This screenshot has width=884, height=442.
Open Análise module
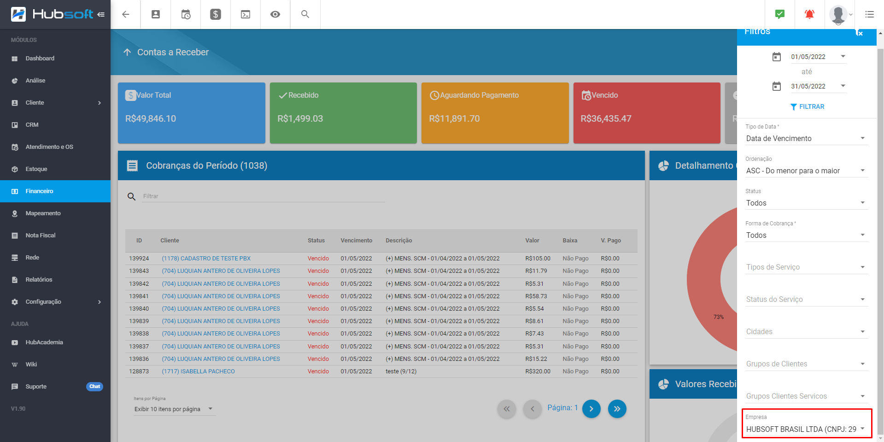point(55,81)
